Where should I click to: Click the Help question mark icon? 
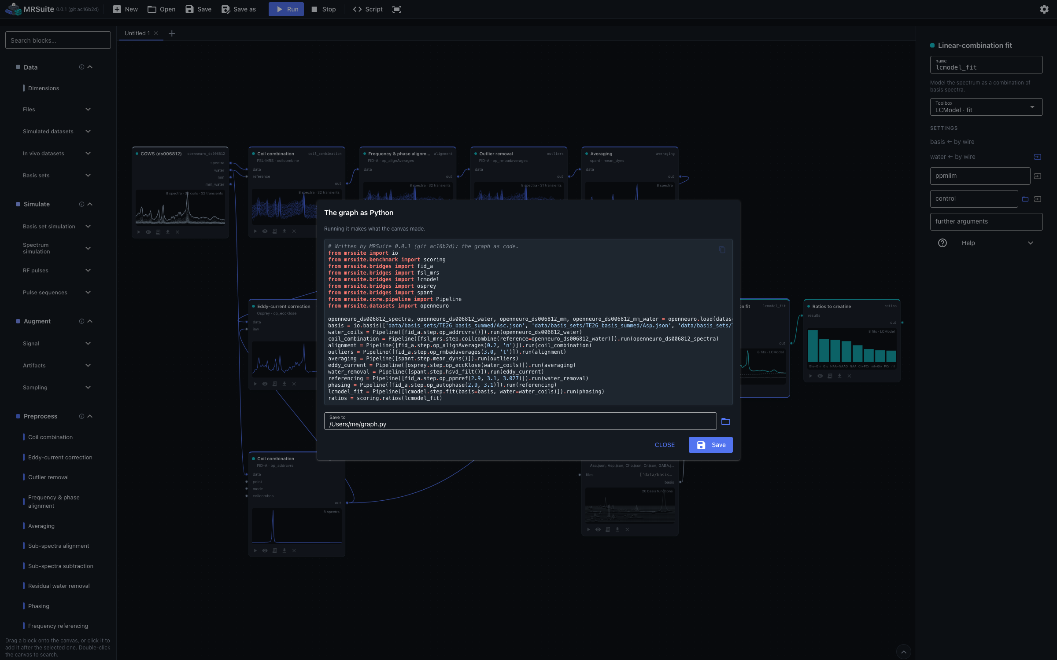[x=942, y=243]
